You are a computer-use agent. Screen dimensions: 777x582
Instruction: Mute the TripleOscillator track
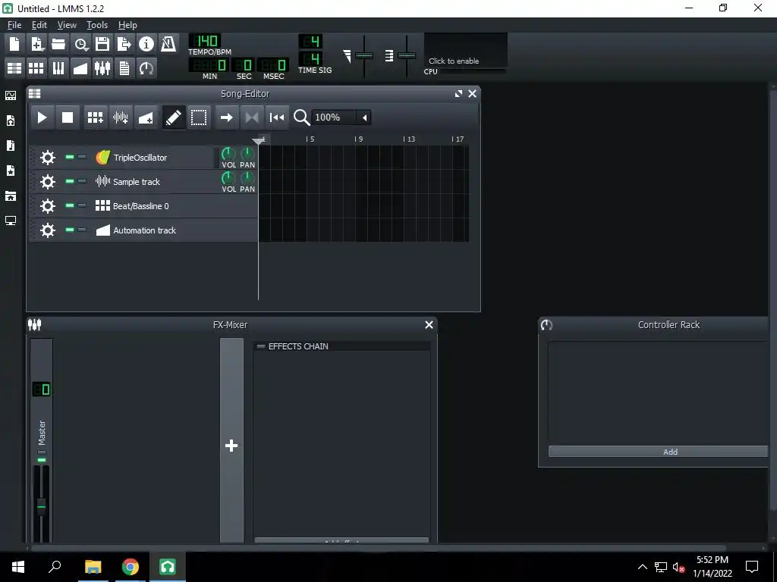click(70, 158)
